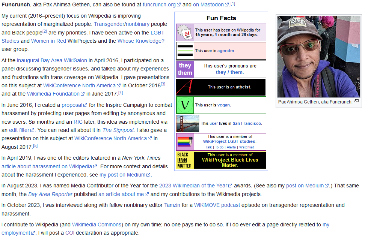Open the Bay Area Reporter link
This screenshot has width=365, height=238.
[x=50, y=194]
